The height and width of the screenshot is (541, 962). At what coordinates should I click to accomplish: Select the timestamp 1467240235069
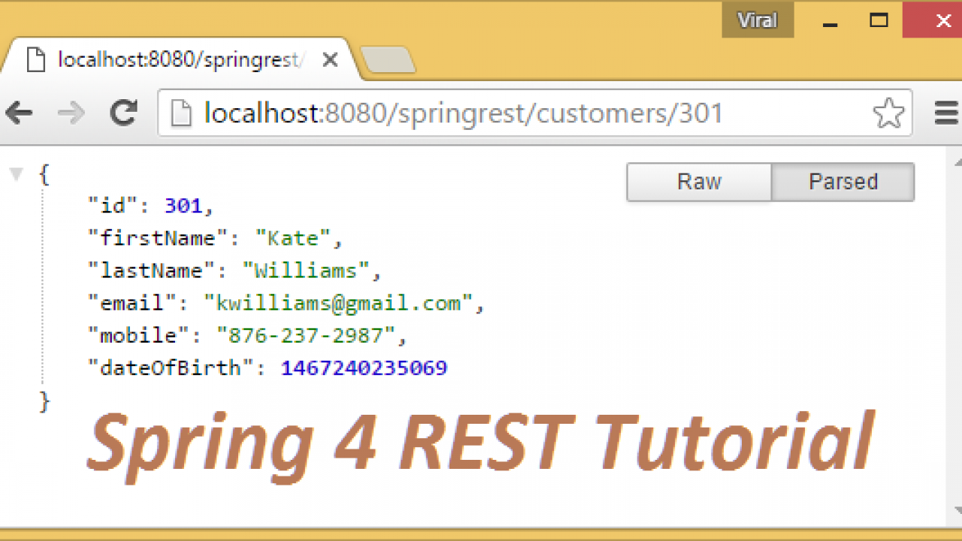pyautogui.click(x=365, y=368)
